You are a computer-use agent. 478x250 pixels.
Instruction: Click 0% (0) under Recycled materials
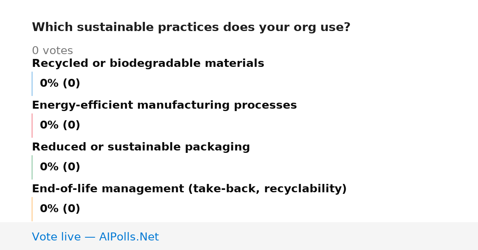pyautogui.click(x=60, y=84)
